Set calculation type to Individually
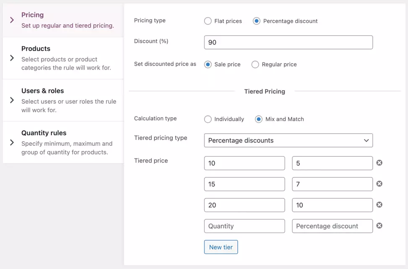 click(208, 119)
